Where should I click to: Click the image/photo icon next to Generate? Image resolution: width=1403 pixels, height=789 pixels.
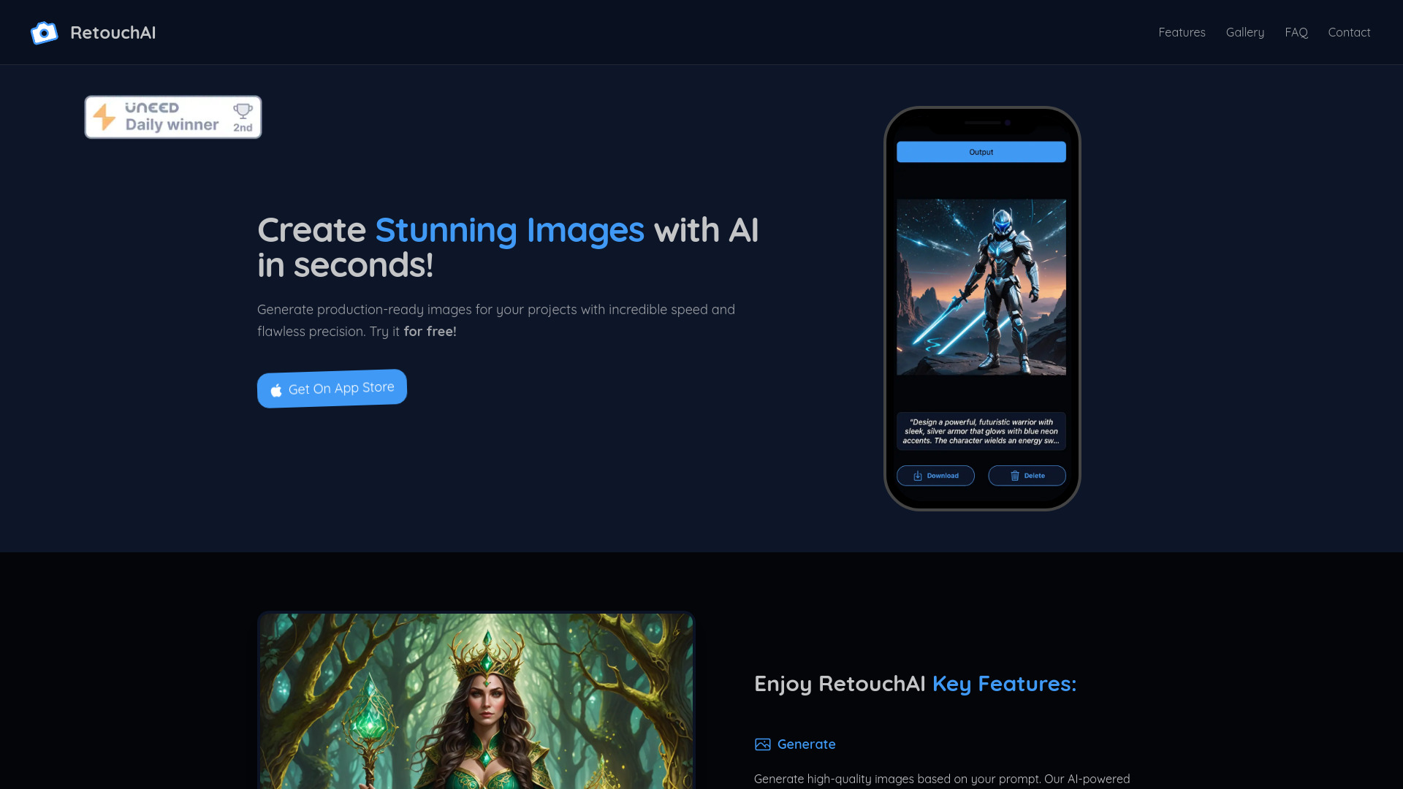[762, 744]
